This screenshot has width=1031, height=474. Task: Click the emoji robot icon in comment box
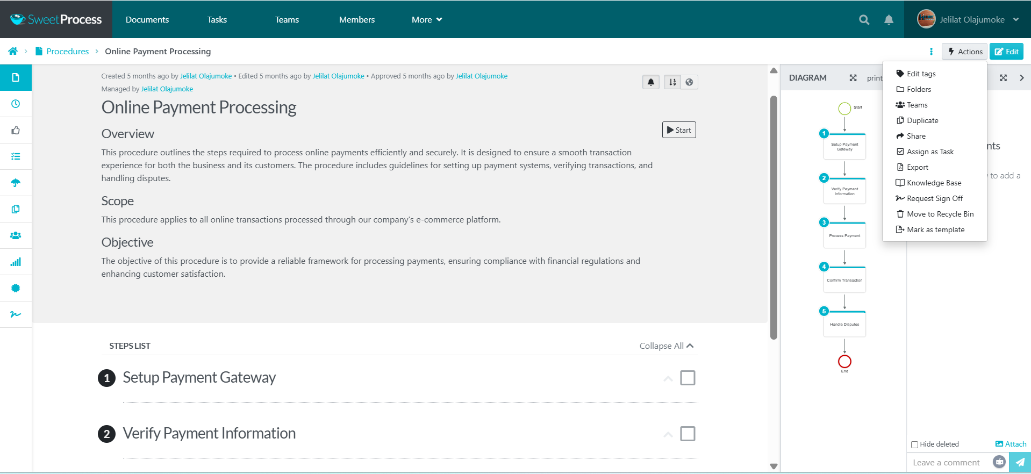coord(999,462)
